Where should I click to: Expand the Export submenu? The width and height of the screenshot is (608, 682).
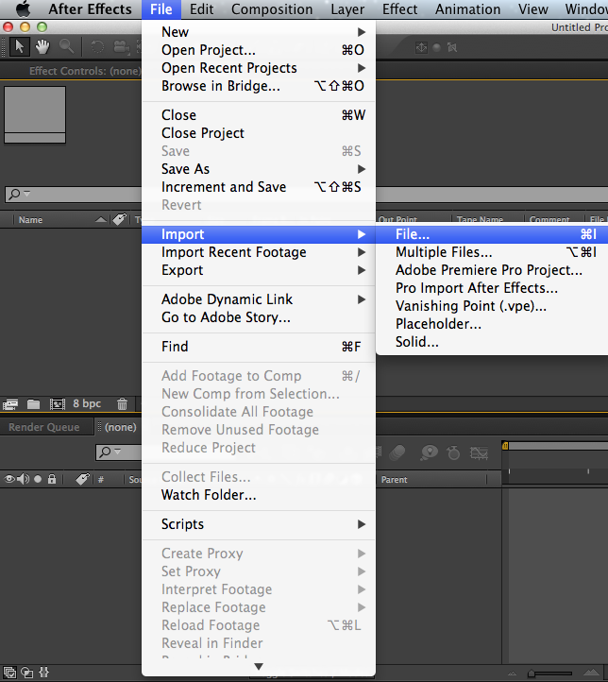point(259,270)
